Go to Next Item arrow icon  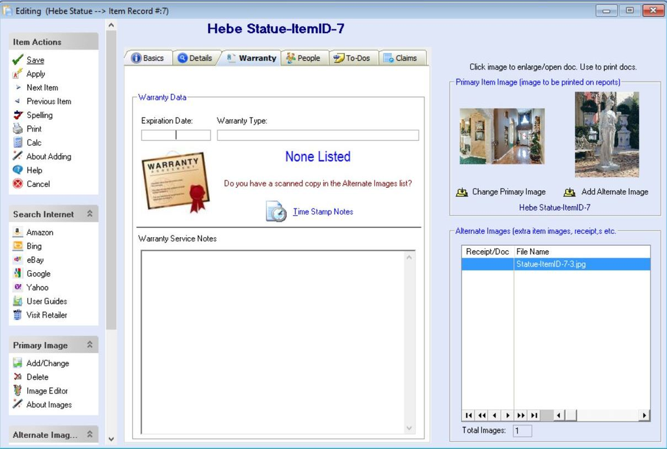point(18,87)
